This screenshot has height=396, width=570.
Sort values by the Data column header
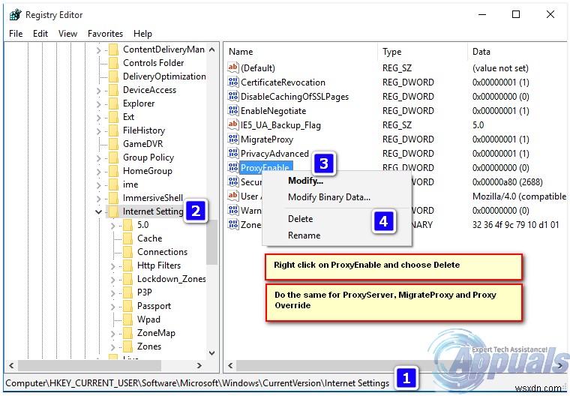coord(517,52)
